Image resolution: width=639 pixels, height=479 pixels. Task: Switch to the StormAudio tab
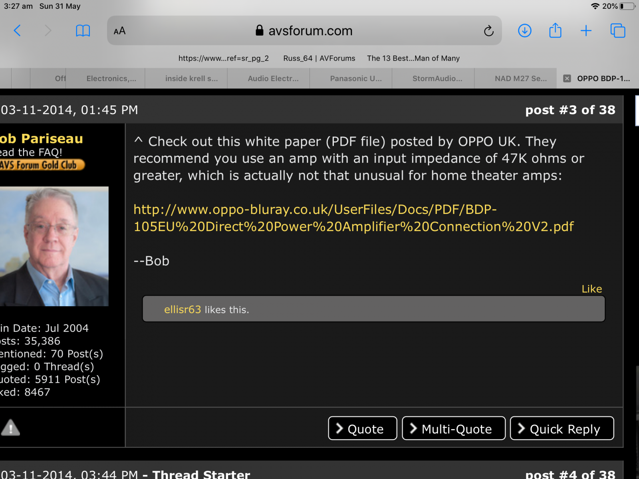click(x=437, y=79)
